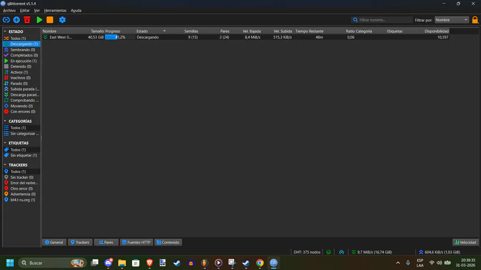Click the DHT: 375 nodos status text
The height and width of the screenshot is (270, 481).
pos(307,252)
